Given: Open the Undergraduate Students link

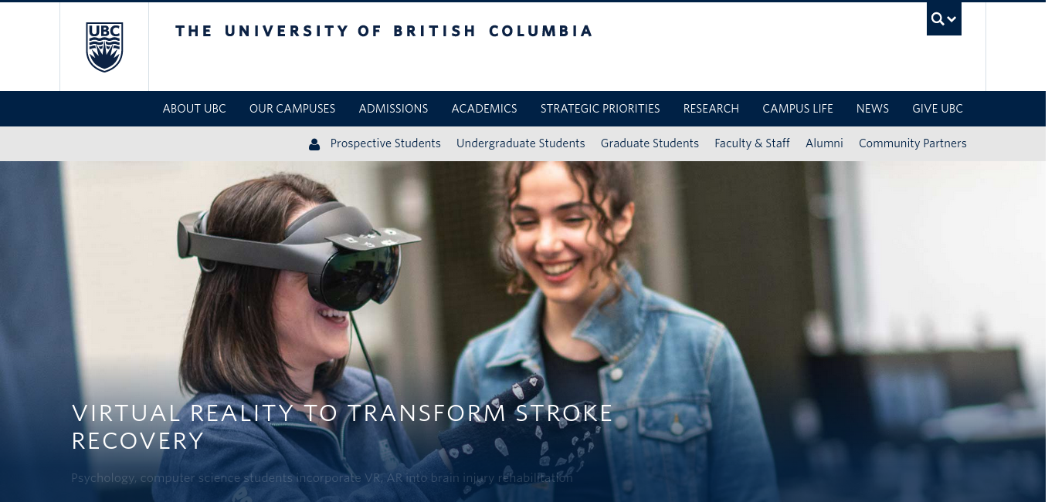Looking at the screenshot, I should (521, 143).
